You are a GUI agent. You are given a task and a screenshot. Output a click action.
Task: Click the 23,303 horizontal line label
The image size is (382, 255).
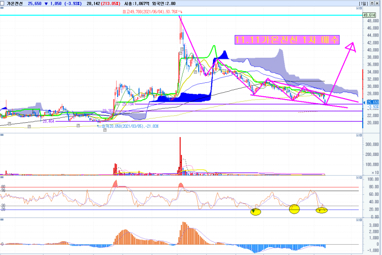[108, 111]
